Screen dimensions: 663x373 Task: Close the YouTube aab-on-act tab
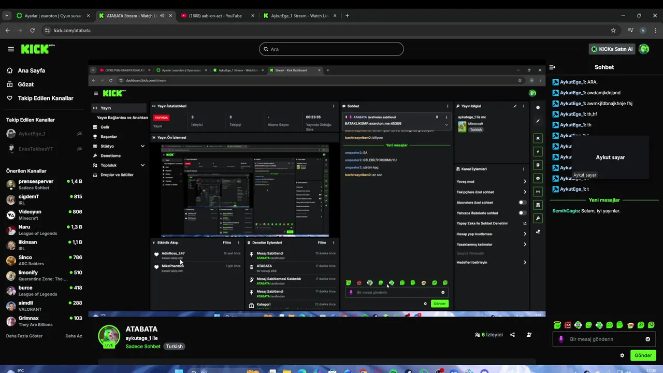point(253,16)
